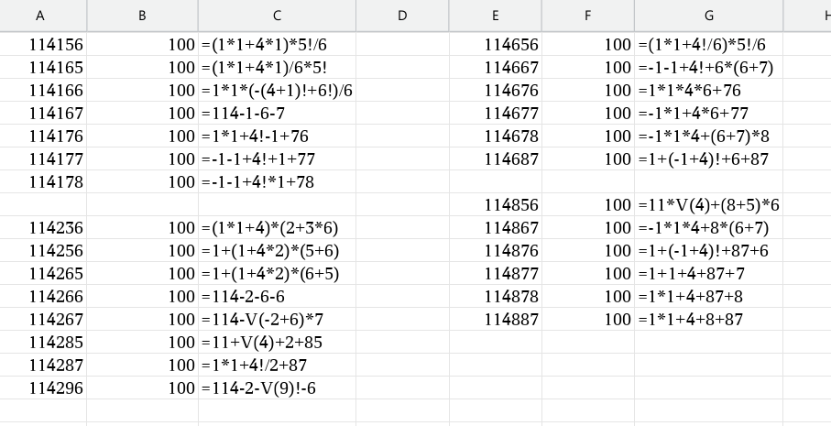Click cell containing 114296
The width and height of the screenshot is (831, 426).
(43, 388)
